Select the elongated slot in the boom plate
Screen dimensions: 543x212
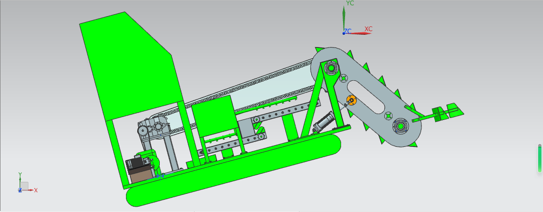pos(366,97)
